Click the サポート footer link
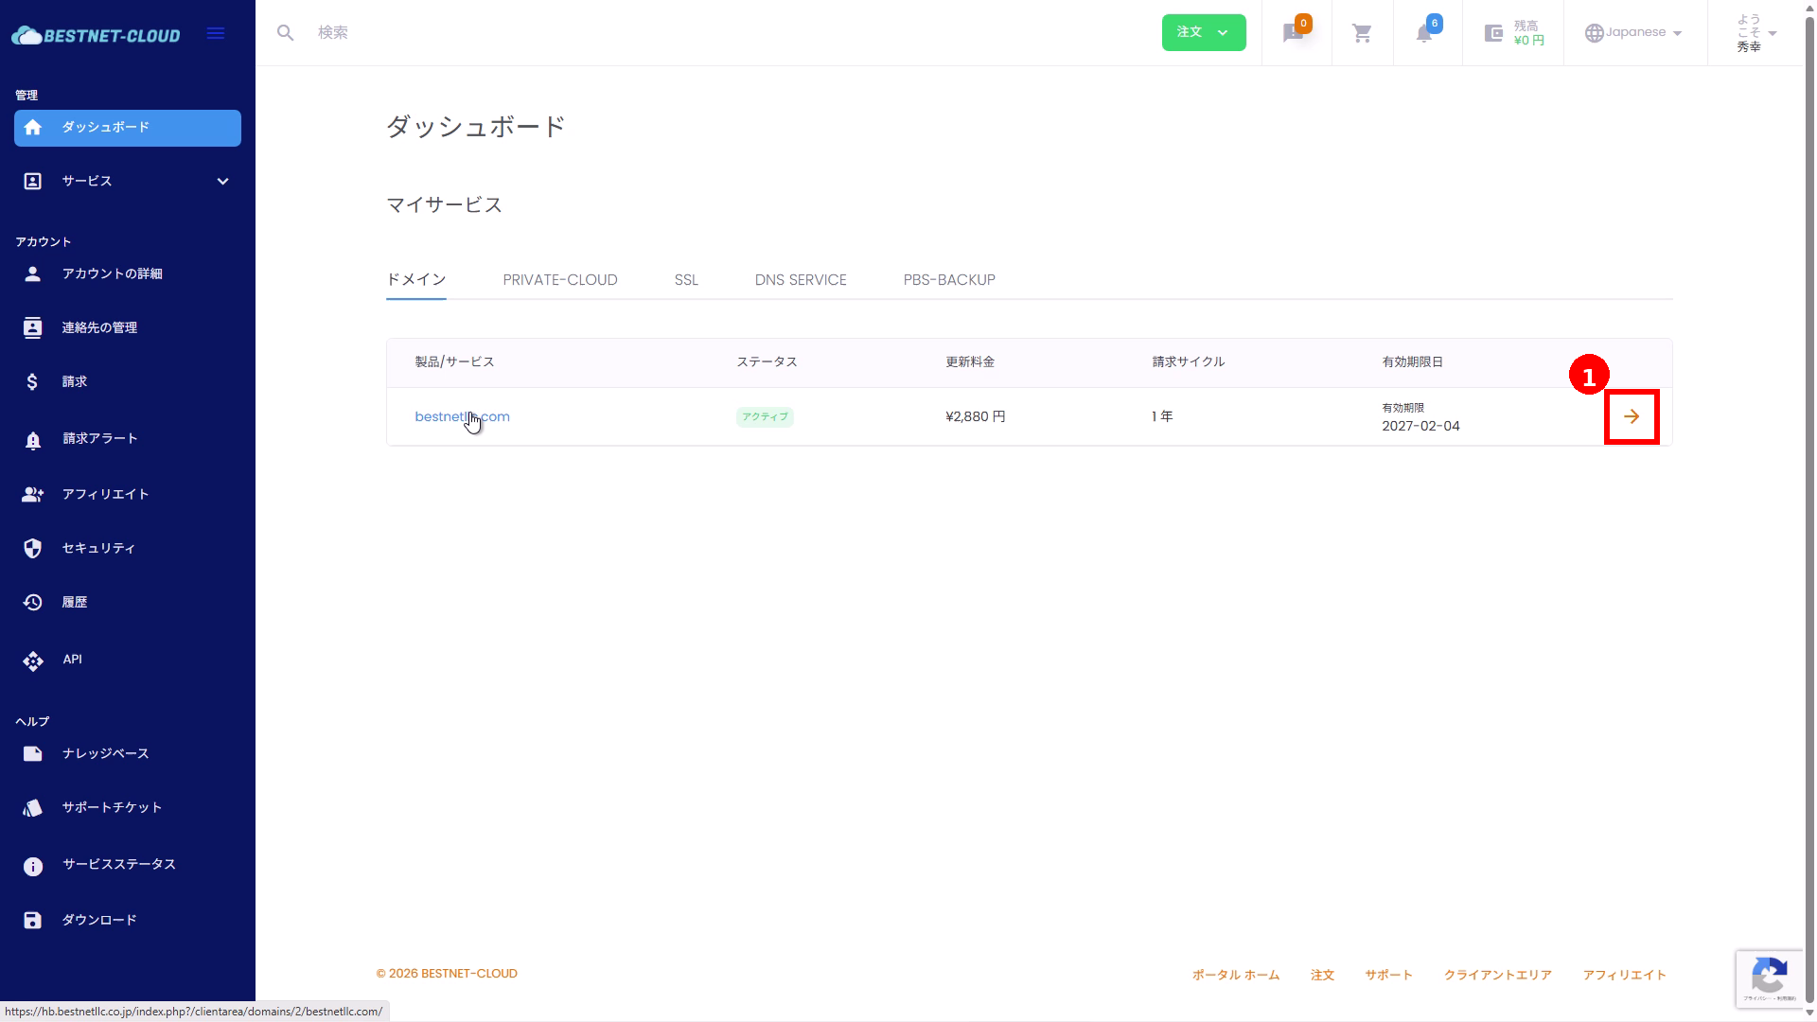This screenshot has width=1817, height=1022. [x=1388, y=975]
